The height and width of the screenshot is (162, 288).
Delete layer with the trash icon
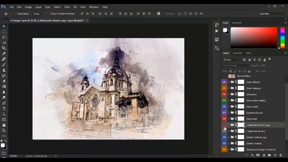[x=281, y=155]
